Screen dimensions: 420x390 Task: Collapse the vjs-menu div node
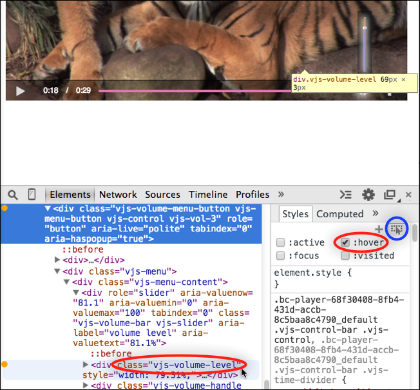(57, 271)
